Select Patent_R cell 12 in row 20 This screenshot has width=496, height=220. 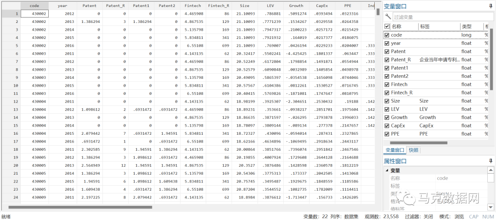point(115,165)
